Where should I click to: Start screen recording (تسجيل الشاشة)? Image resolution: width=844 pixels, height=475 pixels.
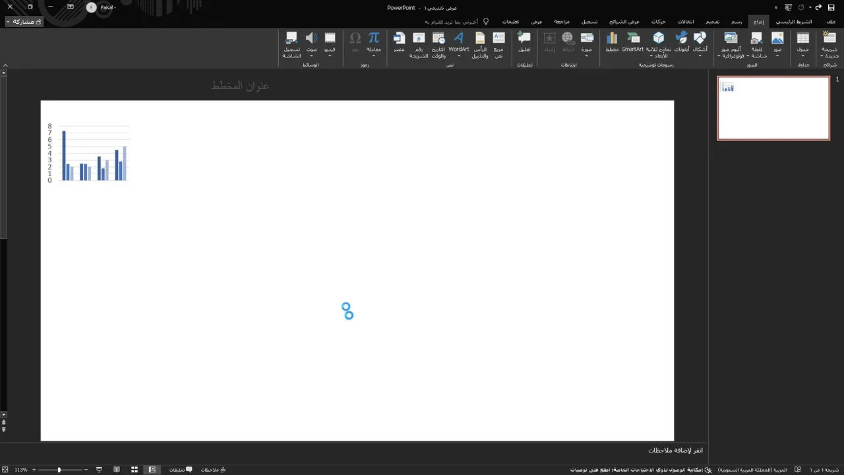(291, 44)
